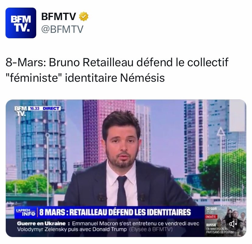Select the red ENQUÊTE label
The height and width of the screenshot is (244, 252).
click(211, 217)
